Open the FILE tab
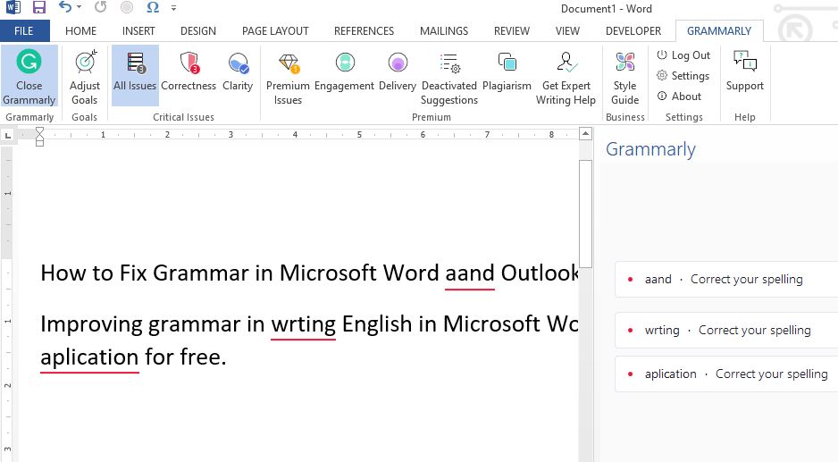Viewport: 838px width, 462px height. (25, 31)
